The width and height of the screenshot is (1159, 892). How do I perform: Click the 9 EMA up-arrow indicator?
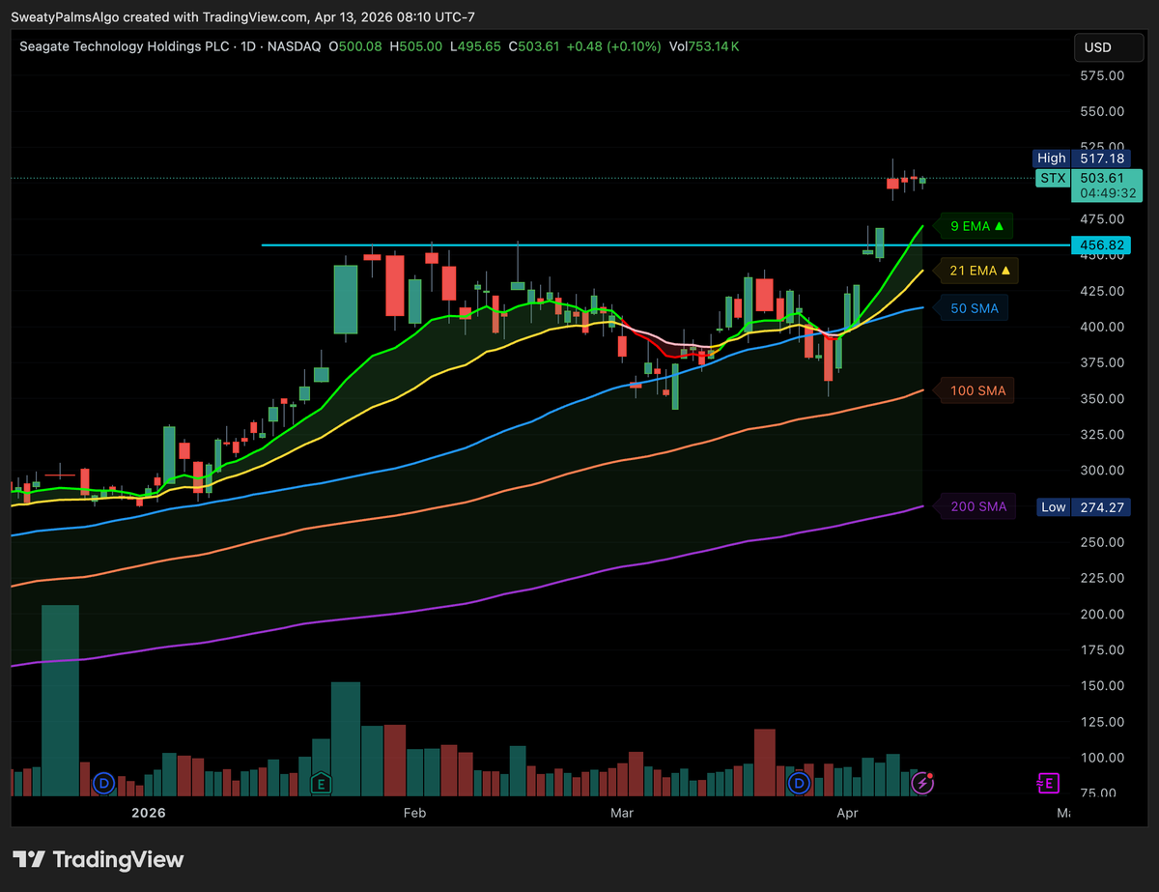coord(999,226)
